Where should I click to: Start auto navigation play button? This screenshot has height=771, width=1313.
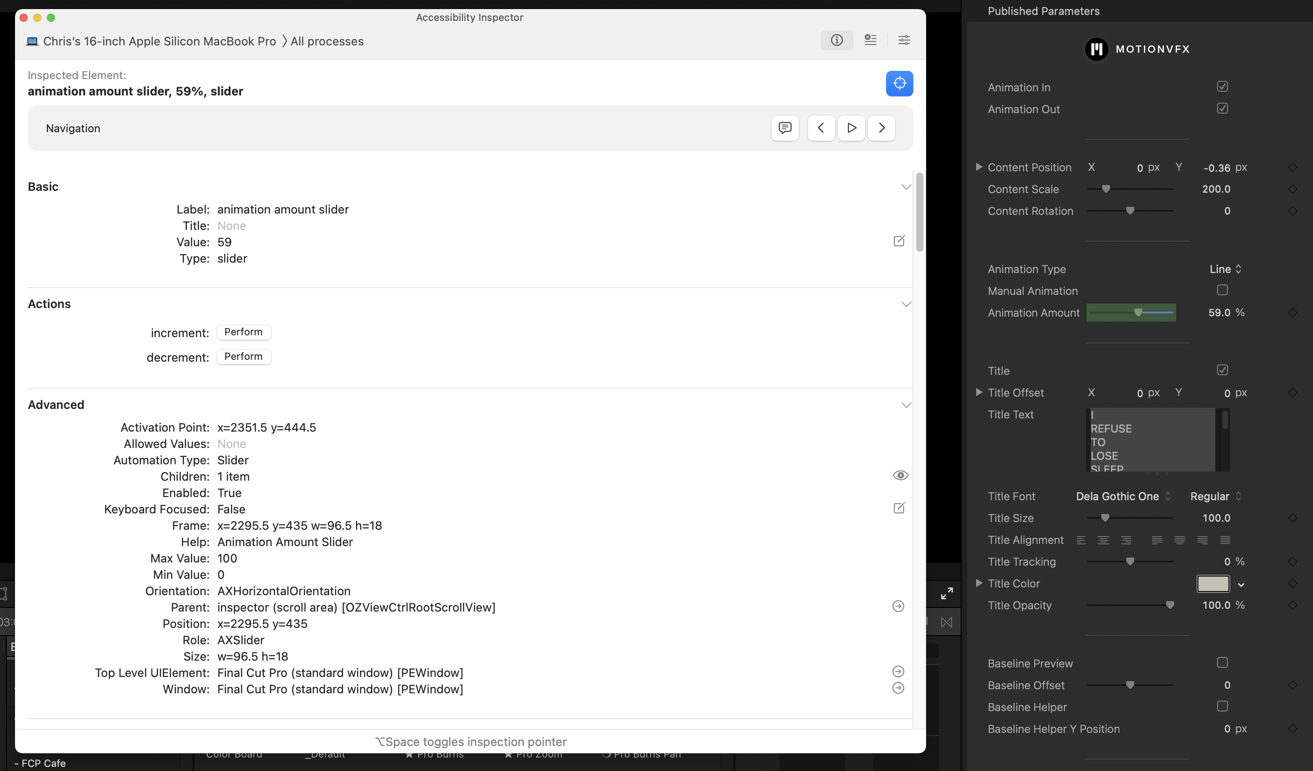(852, 128)
